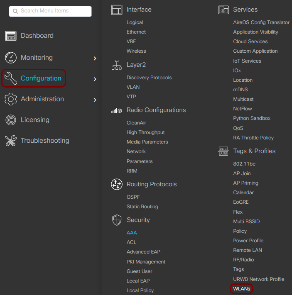
Task: Open Advanced EAP settings
Action: [x=143, y=252]
